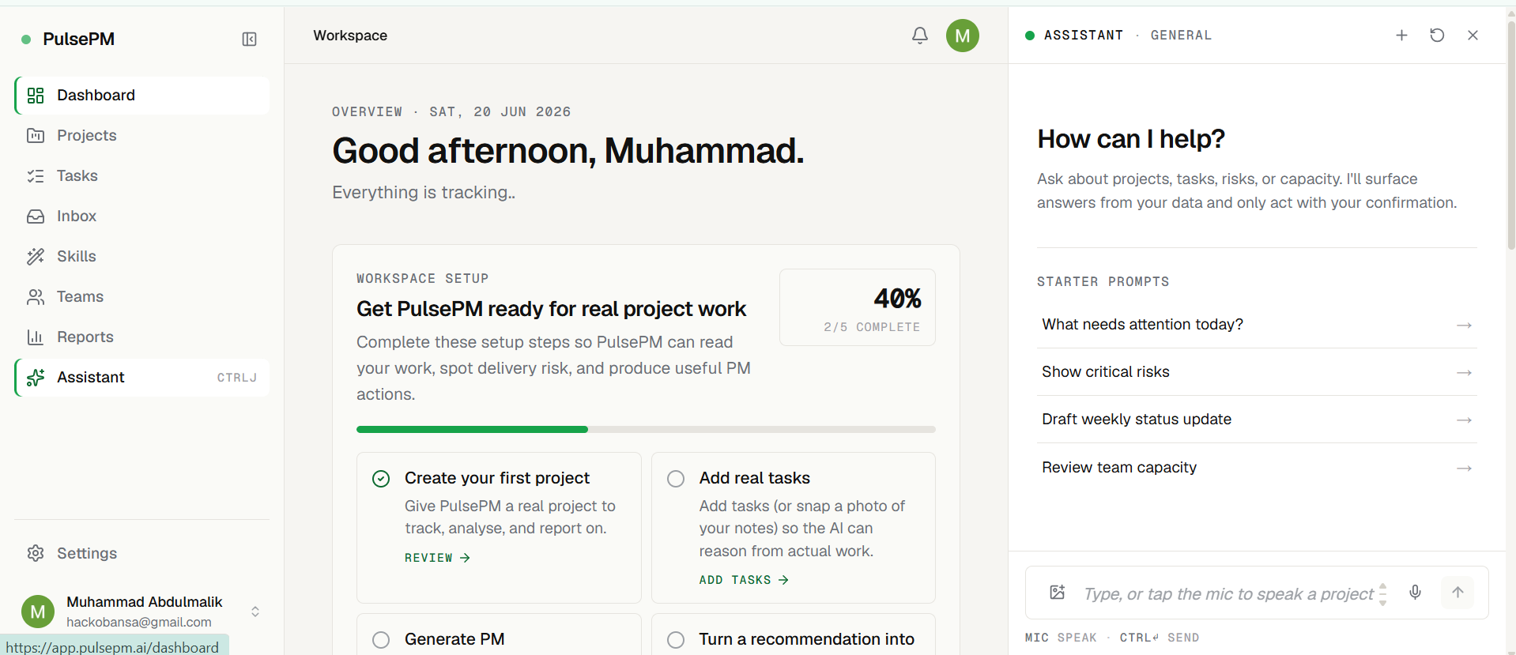Click Add real tasks card title

(x=754, y=478)
